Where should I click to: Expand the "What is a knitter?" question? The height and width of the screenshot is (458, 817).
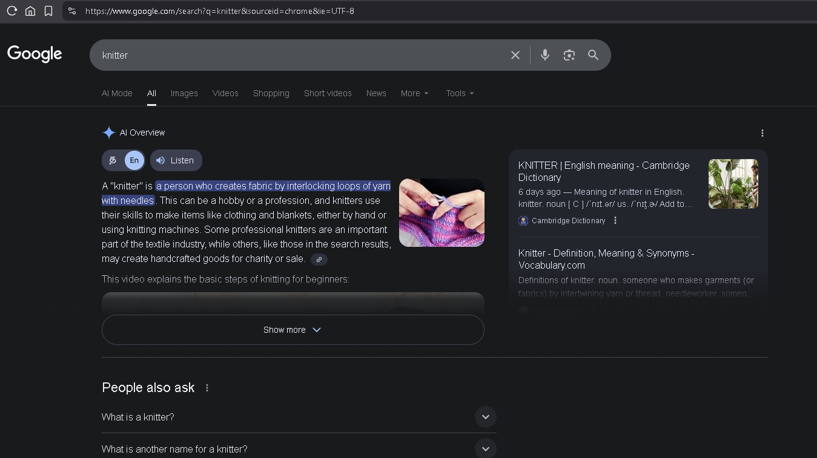(485, 417)
